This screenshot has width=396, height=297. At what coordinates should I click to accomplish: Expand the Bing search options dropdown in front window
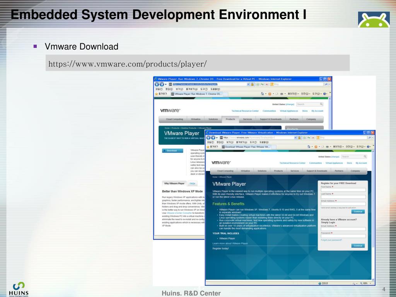pyautogui.click(x=372, y=138)
